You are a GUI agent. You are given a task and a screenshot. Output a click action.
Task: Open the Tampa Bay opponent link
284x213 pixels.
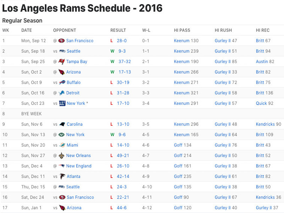click(x=77, y=61)
